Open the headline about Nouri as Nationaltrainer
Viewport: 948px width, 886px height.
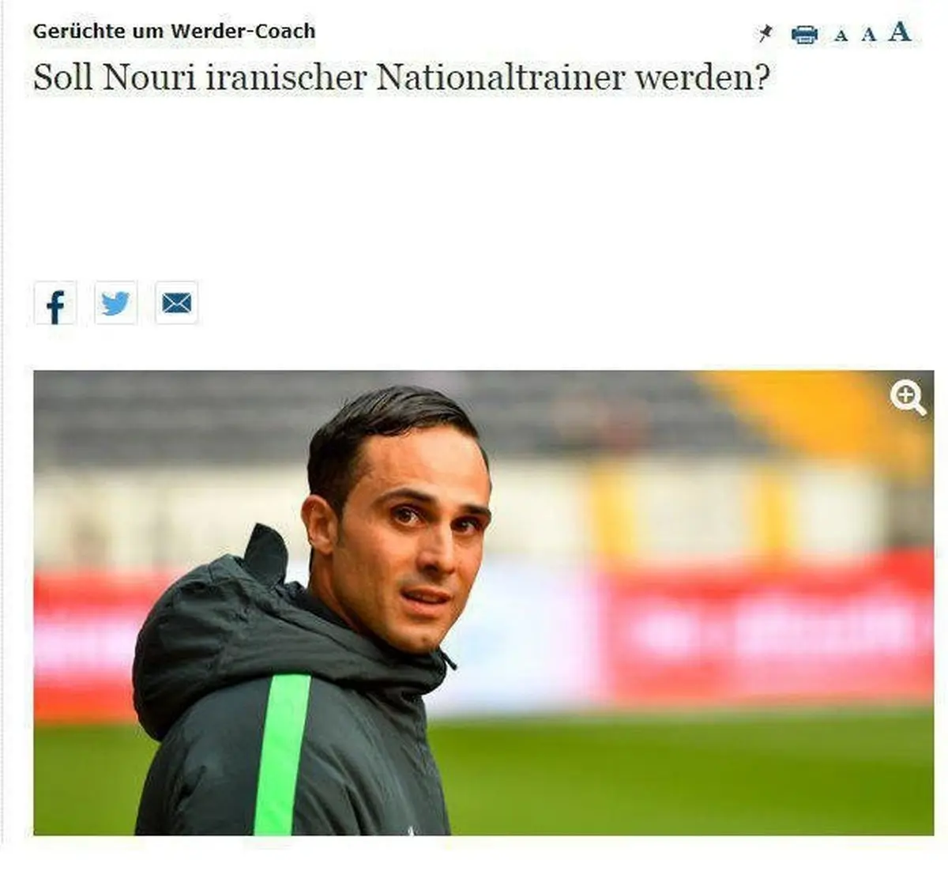click(401, 77)
